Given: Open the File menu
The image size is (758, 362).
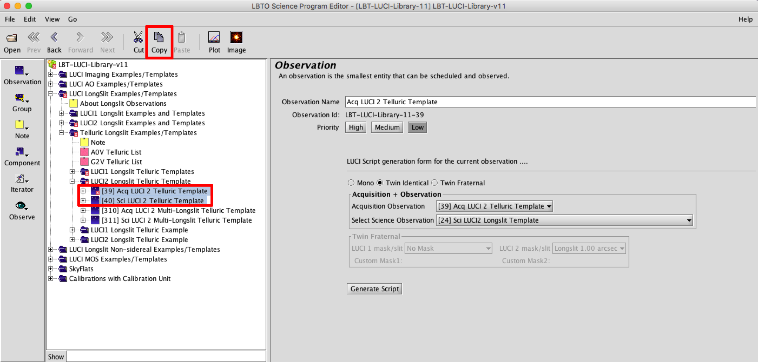Looking at the screenshot, I should [10, 19].
